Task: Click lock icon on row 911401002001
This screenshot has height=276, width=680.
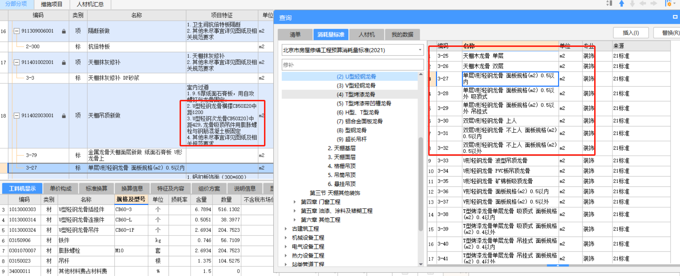Action: [x=64, y=62]
